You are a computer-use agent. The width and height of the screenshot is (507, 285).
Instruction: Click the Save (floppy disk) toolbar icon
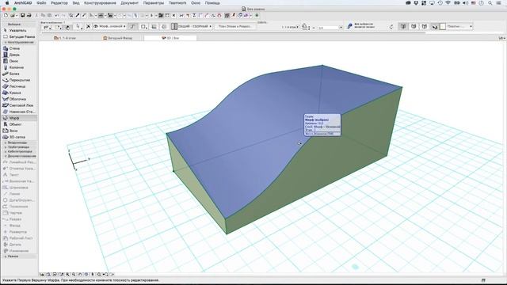tap(23, 15)
